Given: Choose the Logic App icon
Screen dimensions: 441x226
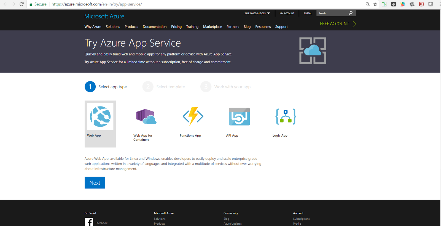Looking at the screenshot, I should click(x=286, y=116).
